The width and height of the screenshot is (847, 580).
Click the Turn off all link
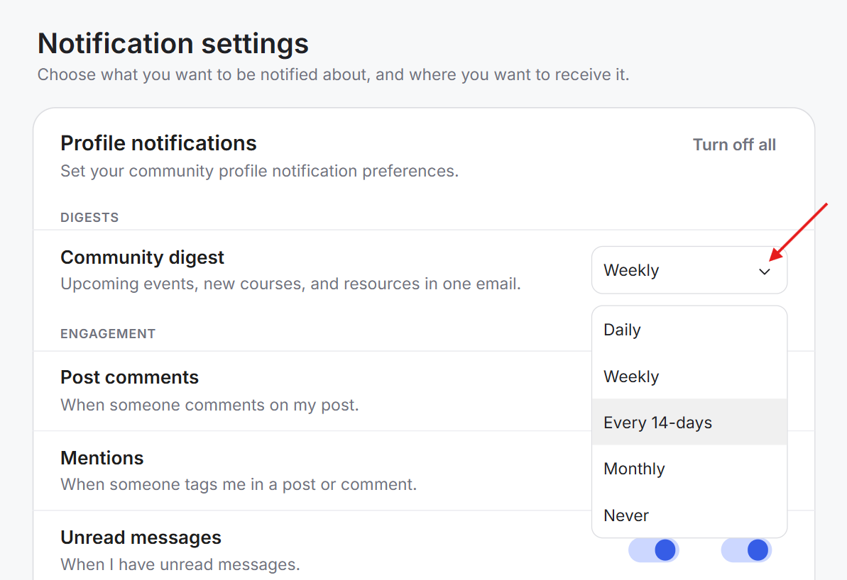pyautogui.click(x=734, y=145)
